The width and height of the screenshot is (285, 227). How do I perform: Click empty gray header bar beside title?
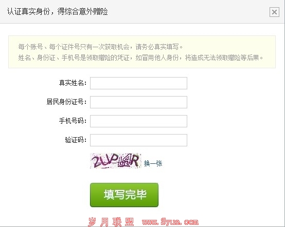pyautogui.click(x=187, y=12)
